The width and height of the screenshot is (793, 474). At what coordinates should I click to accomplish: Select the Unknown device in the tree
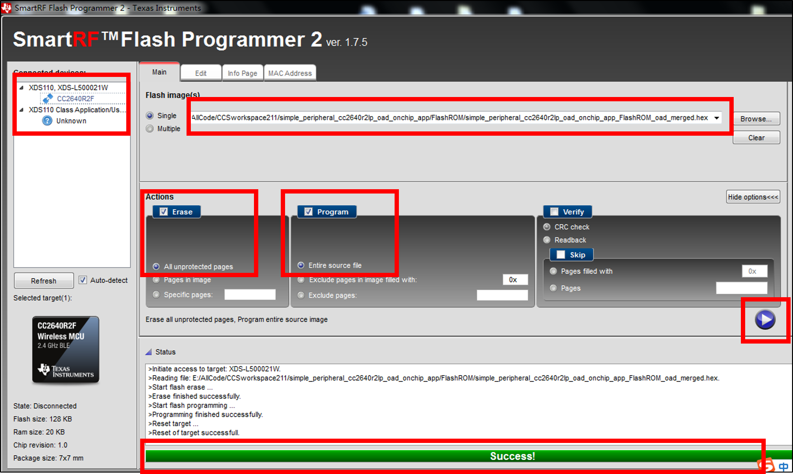click(x=71, y=121)
